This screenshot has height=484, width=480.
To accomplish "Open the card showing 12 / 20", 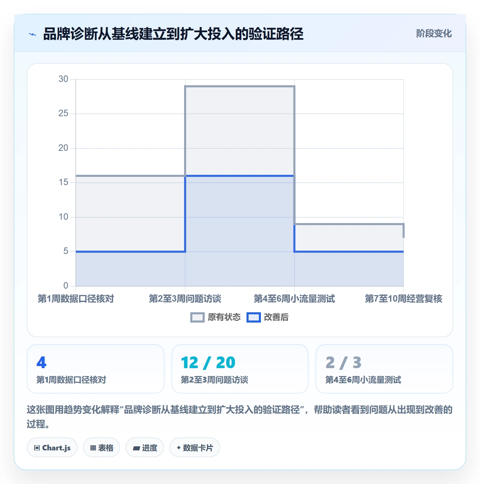I will tap(240, 369).
